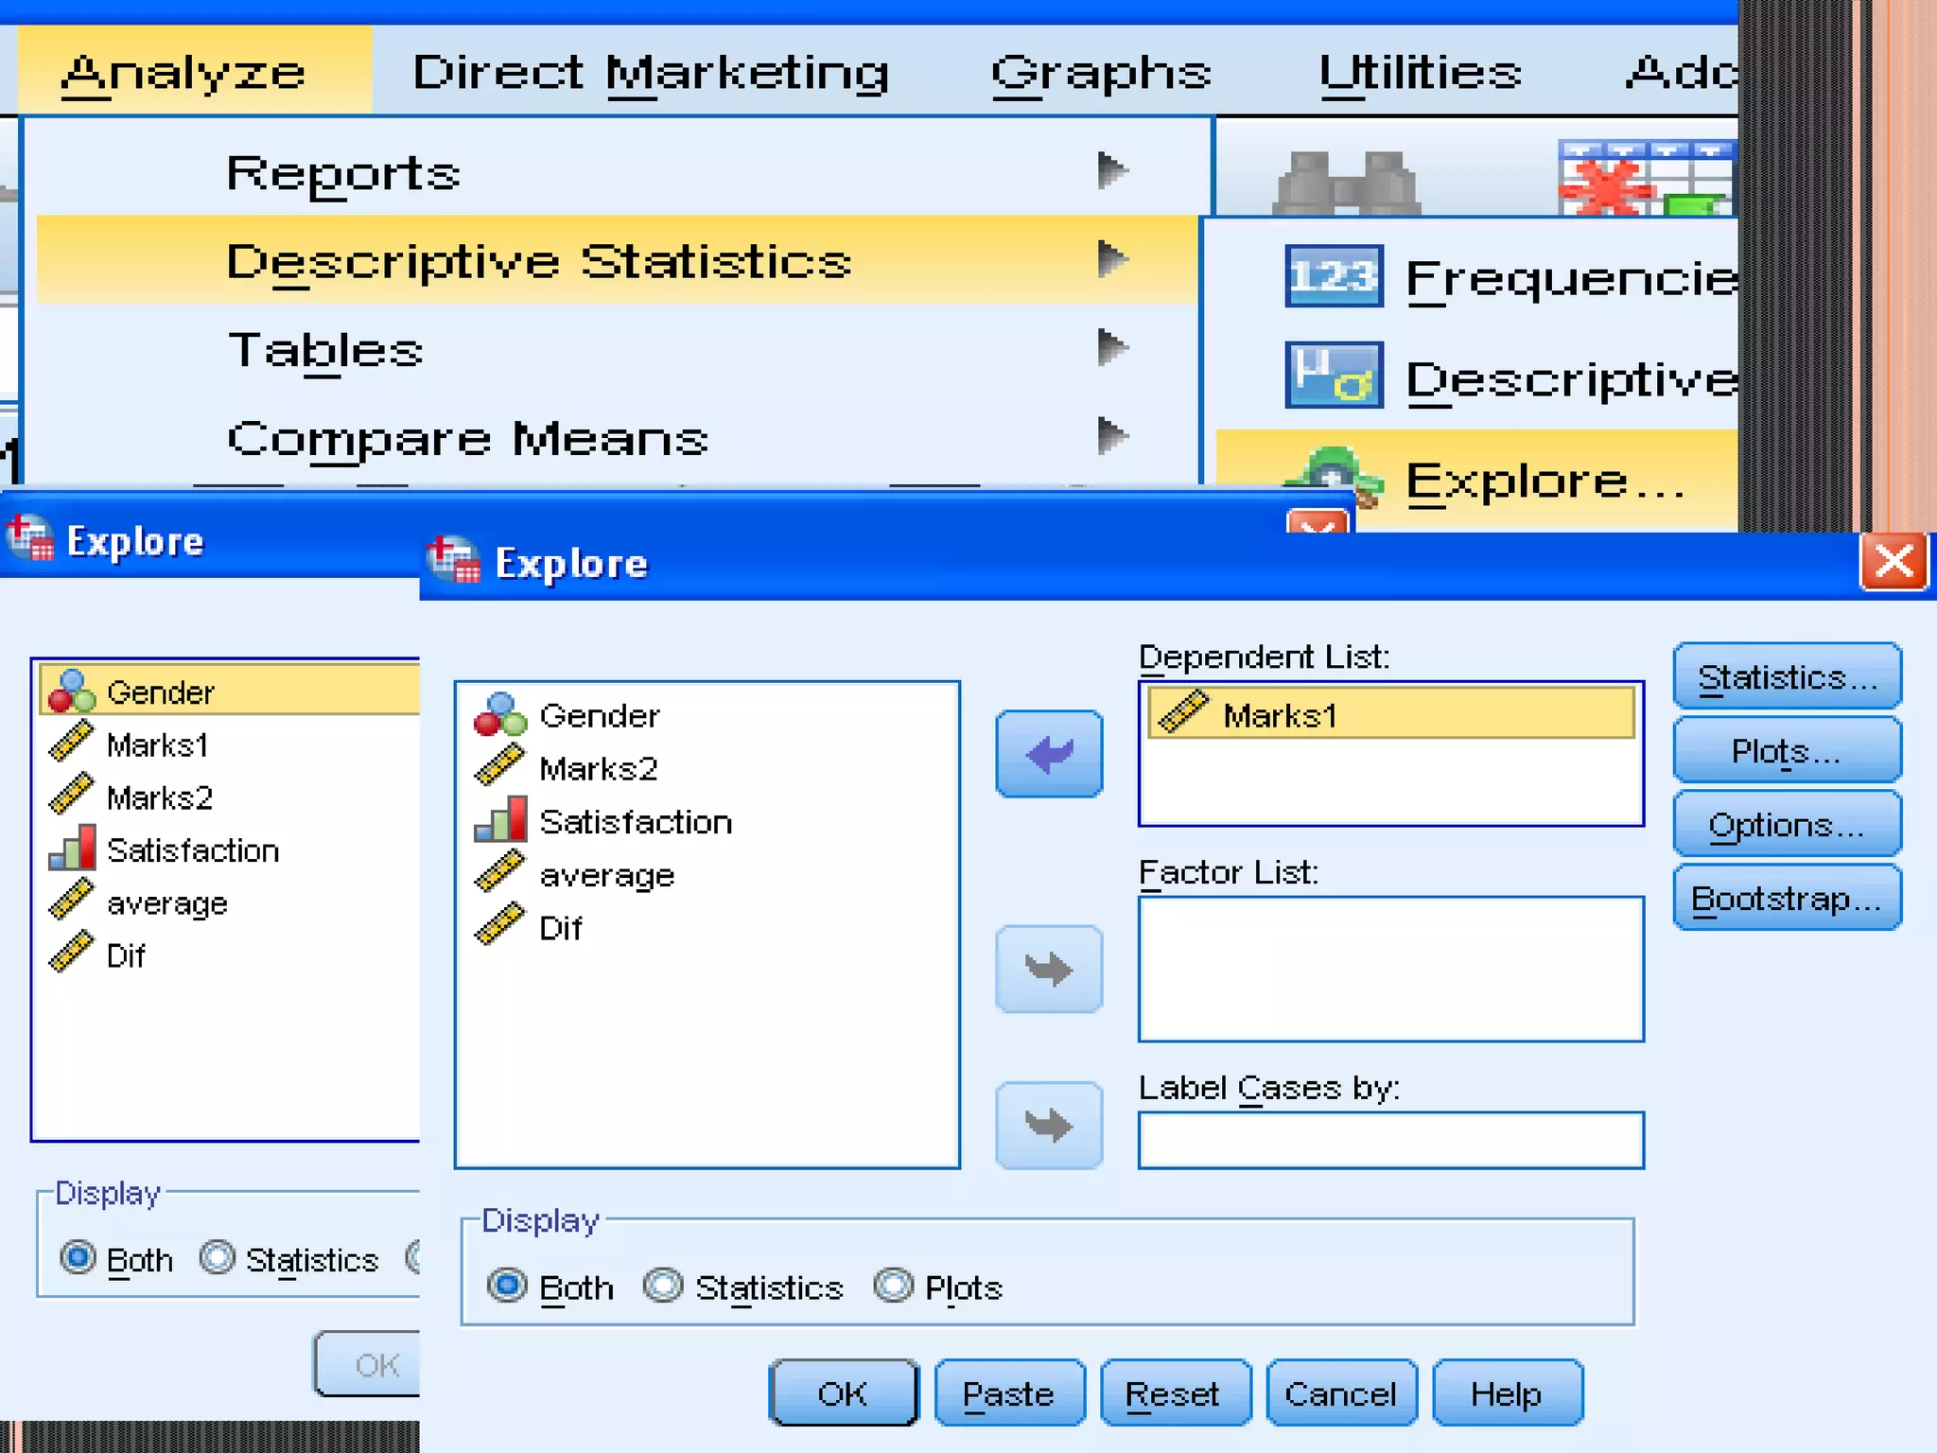Click the binoculars Find icon in toolbar
This screenshot has height=1453, width=1937.
pyautogui.click(x=1346, y=183)
